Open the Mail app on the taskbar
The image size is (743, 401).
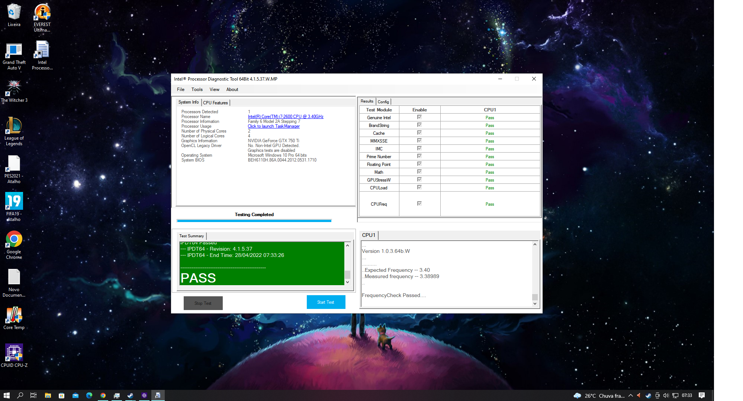(75, 395)
